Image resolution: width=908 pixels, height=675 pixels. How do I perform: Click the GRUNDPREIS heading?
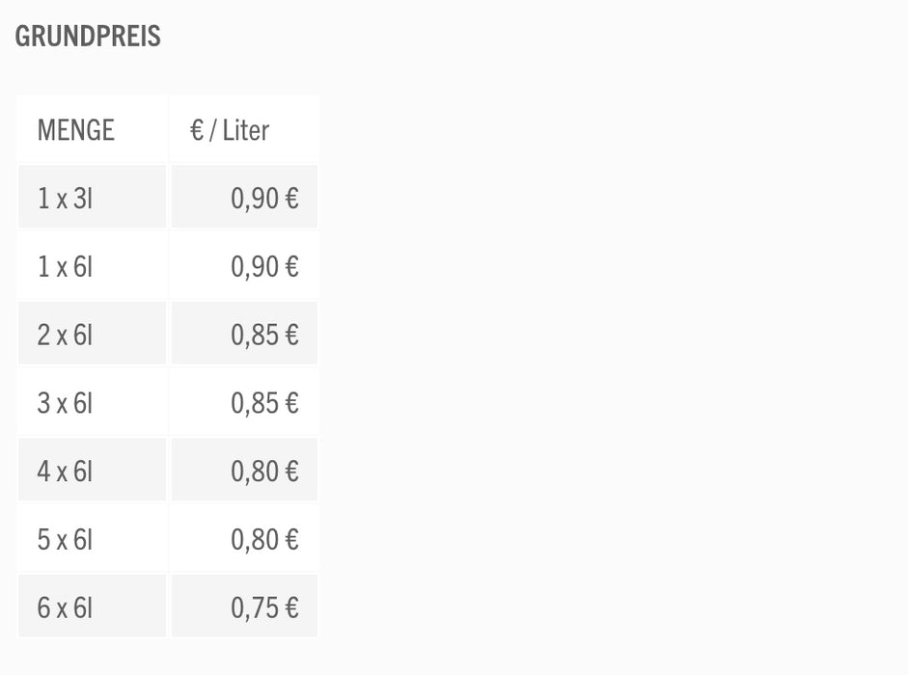coord(88,37)
